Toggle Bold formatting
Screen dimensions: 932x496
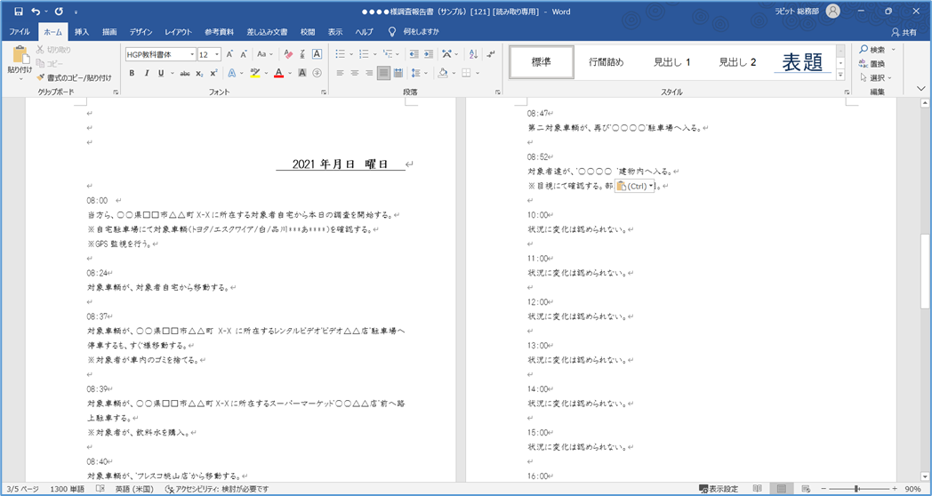coord(132,73)
